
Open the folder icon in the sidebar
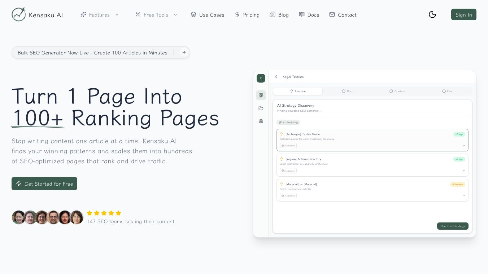(x=261, y=108)
